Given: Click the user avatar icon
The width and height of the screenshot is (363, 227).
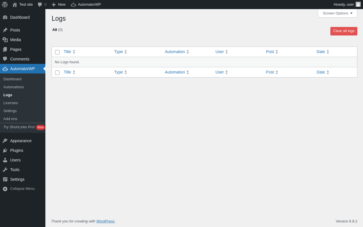Looking at the screenshot, I should (358, 4).
